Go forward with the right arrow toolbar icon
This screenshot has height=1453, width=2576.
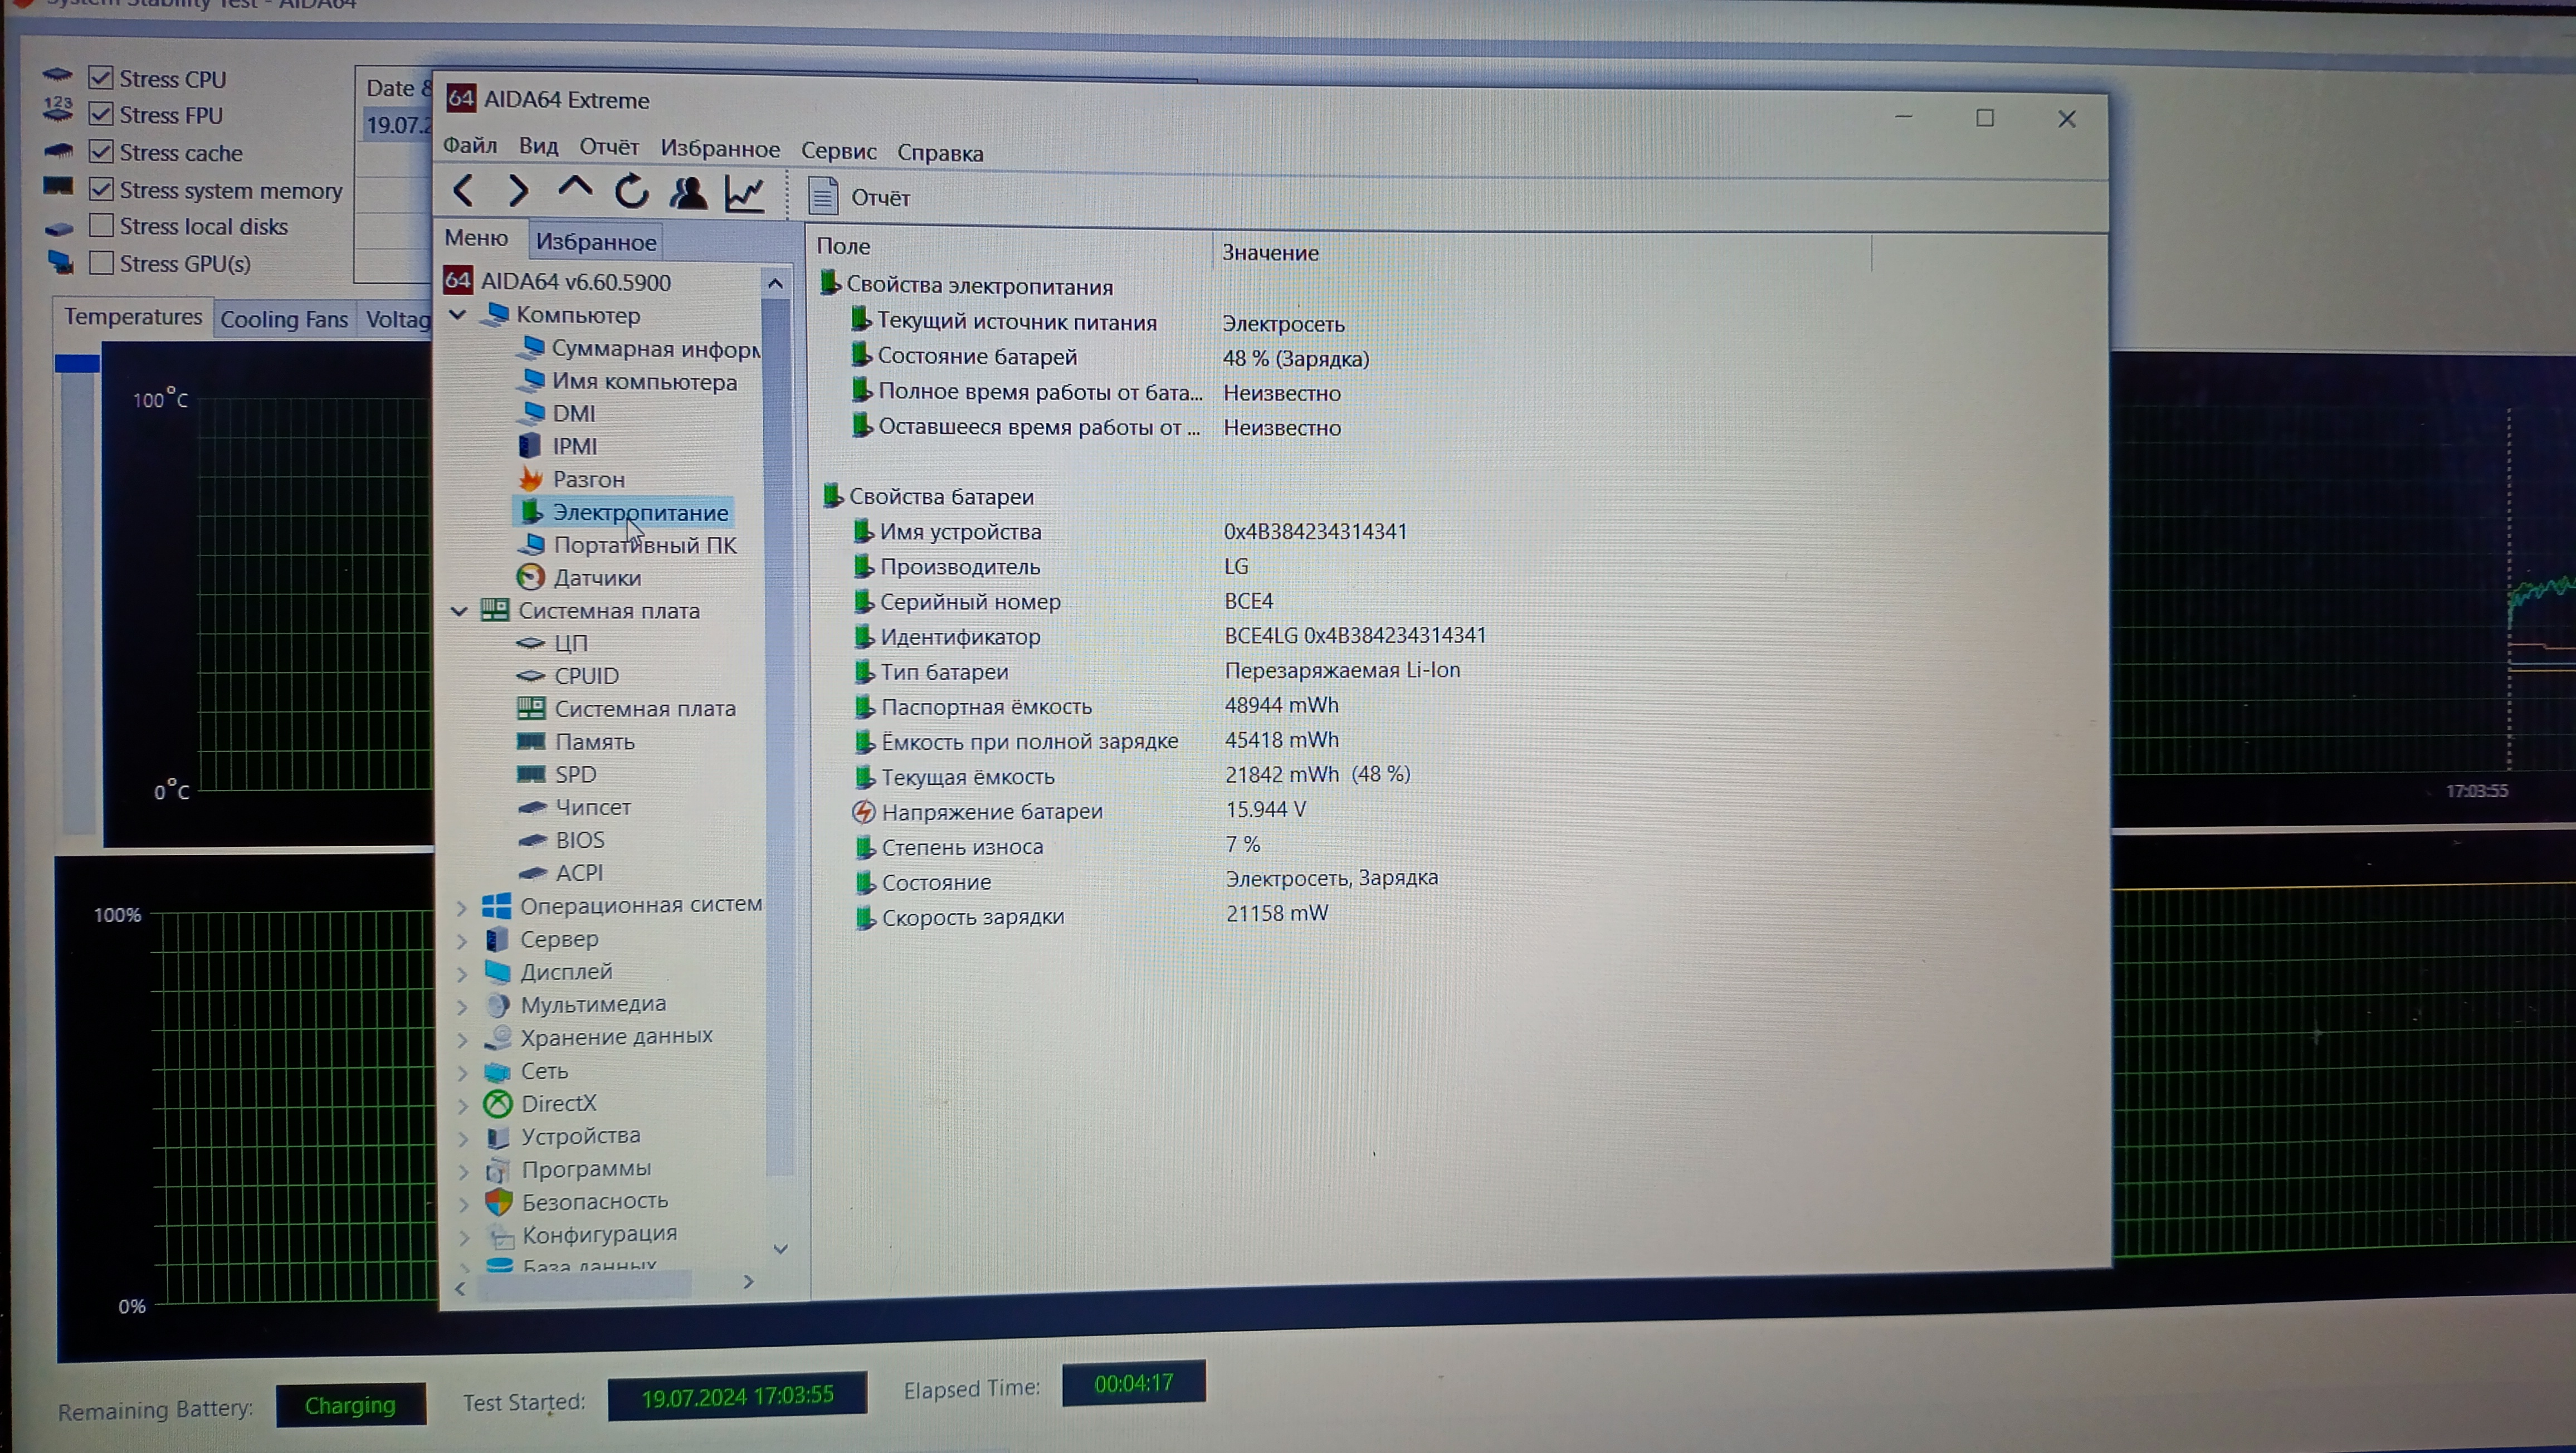click(x=517, y=190)
